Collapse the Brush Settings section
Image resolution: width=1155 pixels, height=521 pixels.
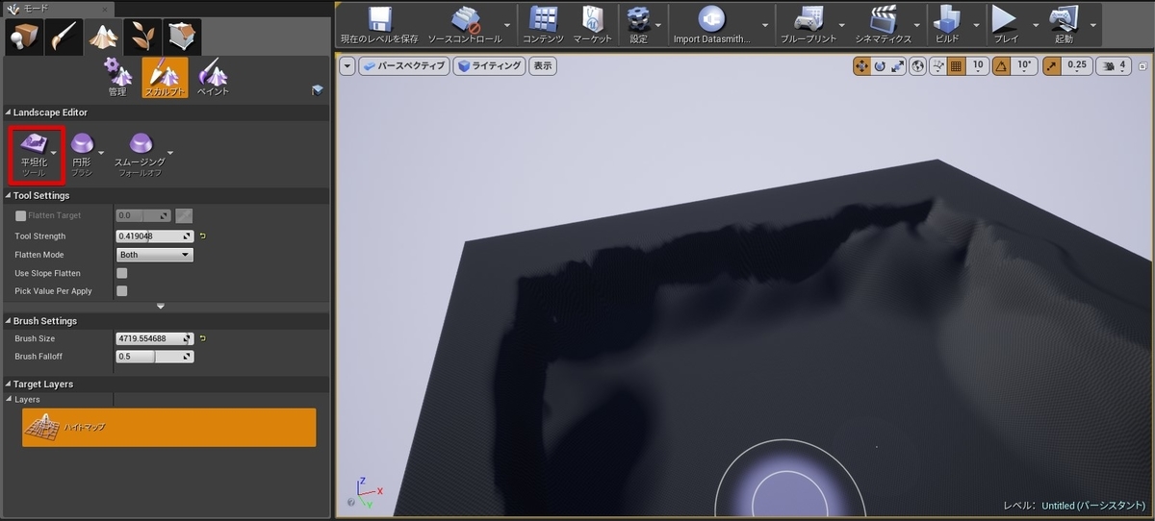(8, 320)
